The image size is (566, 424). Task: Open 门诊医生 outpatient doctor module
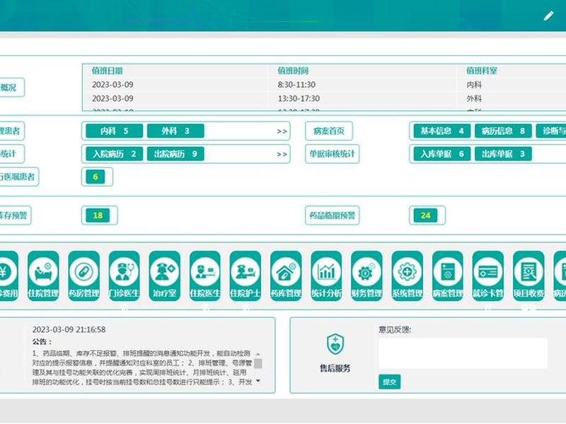(125, 276)
